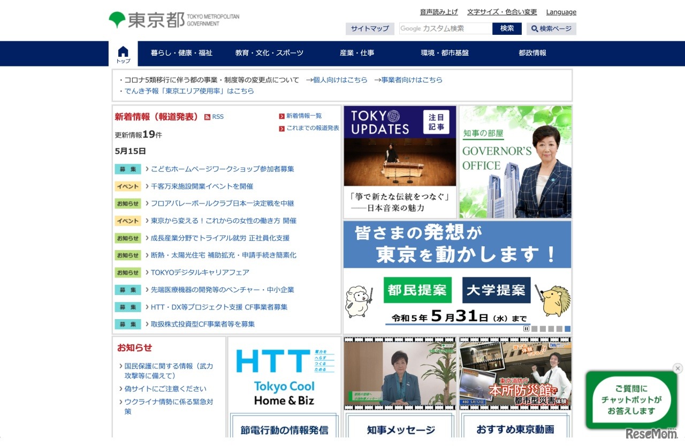Click the 皆さまの発想が東京を動かします banner
The image size is (685, 446).
(x=458, y=277)
